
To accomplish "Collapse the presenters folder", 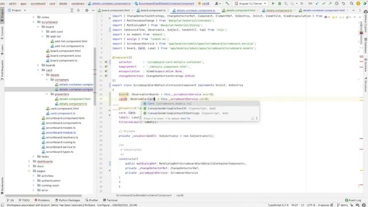I will click(47, 94).
